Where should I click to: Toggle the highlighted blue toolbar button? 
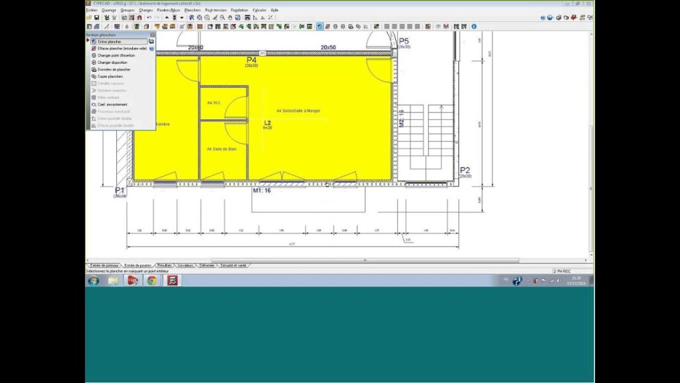[319, 27]
